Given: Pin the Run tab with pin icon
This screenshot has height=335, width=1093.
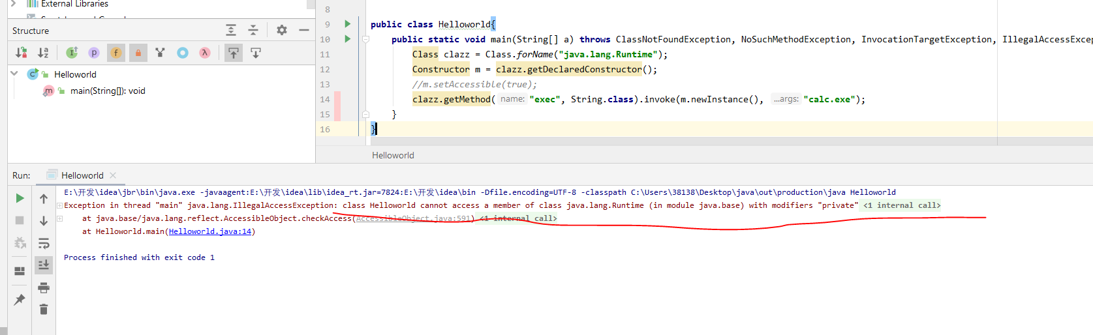Looking at the screenshot, I should (x=20, y=299).
